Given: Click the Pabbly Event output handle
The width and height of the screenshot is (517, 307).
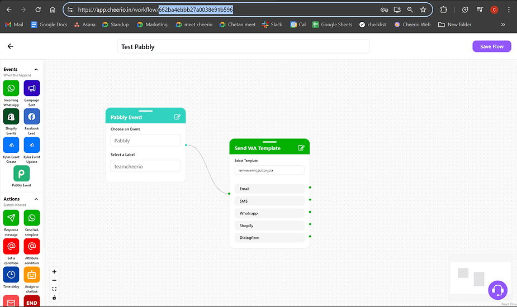Looking at the screenshot, I should tap(186, 145).
